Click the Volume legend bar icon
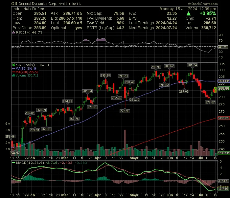The width and height of the screenshot is (230, 198). point(14,75)
